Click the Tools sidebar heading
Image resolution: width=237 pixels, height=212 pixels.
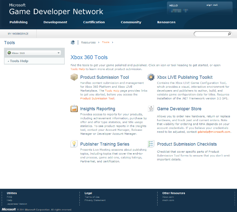pyautogui.click(x=9, y=43)
